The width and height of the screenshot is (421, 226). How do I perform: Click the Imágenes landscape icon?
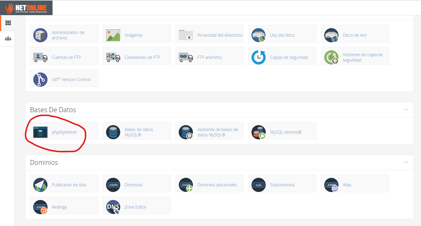pyautogui.click(x=113, y=35)
